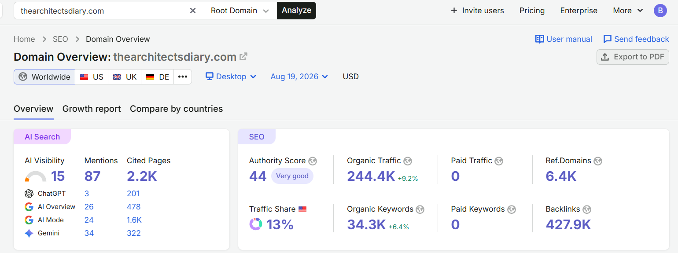Screen dimensions: 678x253
Task: Expand the More menu
Action: coord(628,11)
